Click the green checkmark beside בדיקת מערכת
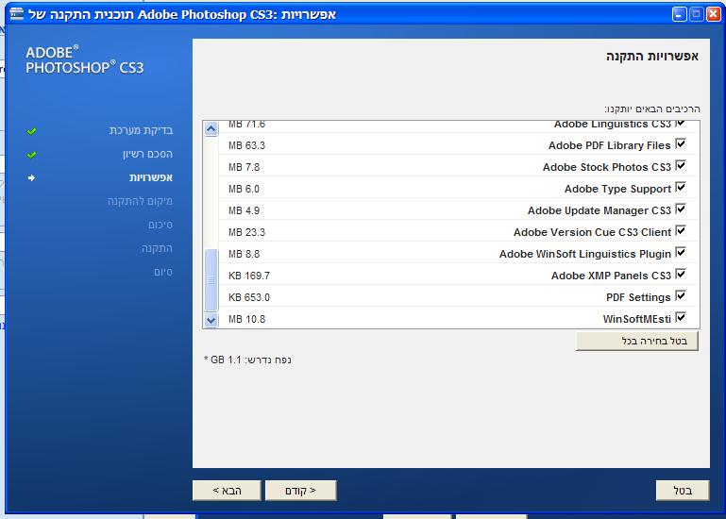Screen dimensions: 726x519 pyautogui.click(x=31, y=131)
